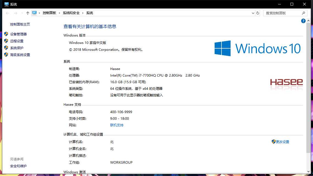Expand the chevron after 系统和安全 breadcrumb

click(x=83, y=13)
